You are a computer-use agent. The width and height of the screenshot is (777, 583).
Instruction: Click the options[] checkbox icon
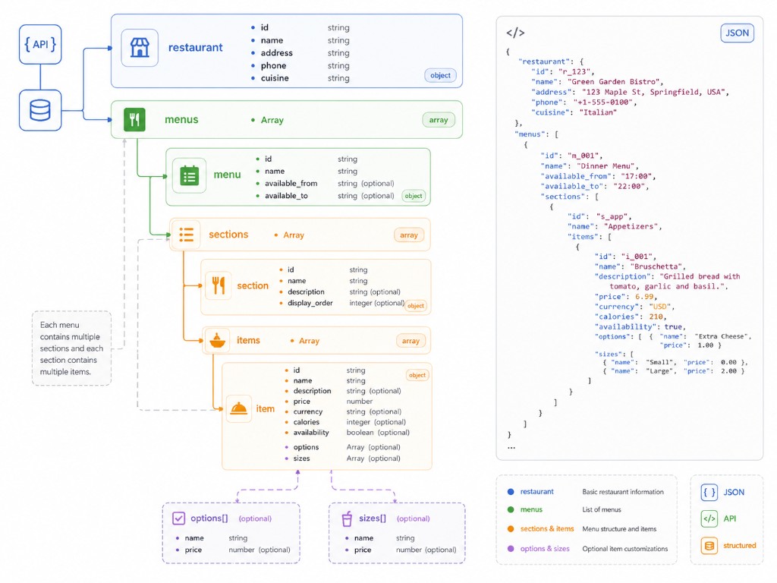click(178, 518)
